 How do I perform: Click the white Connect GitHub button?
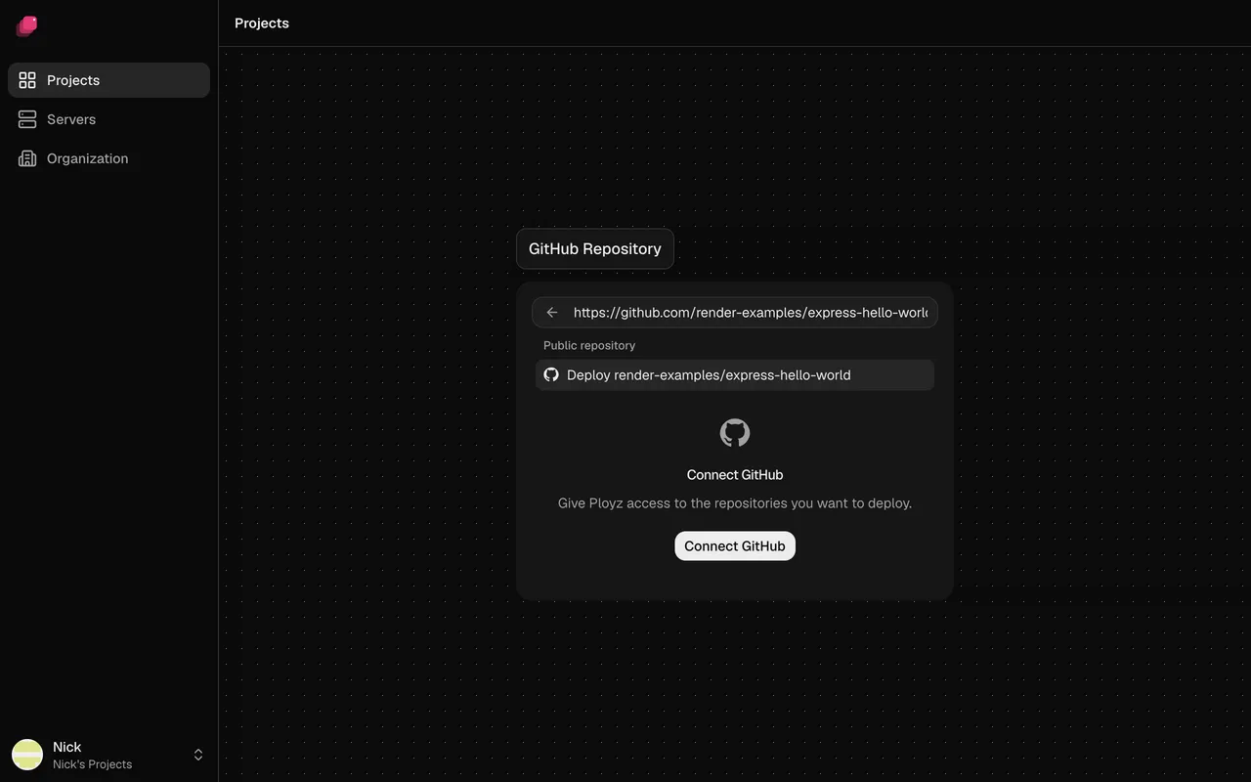735,546
